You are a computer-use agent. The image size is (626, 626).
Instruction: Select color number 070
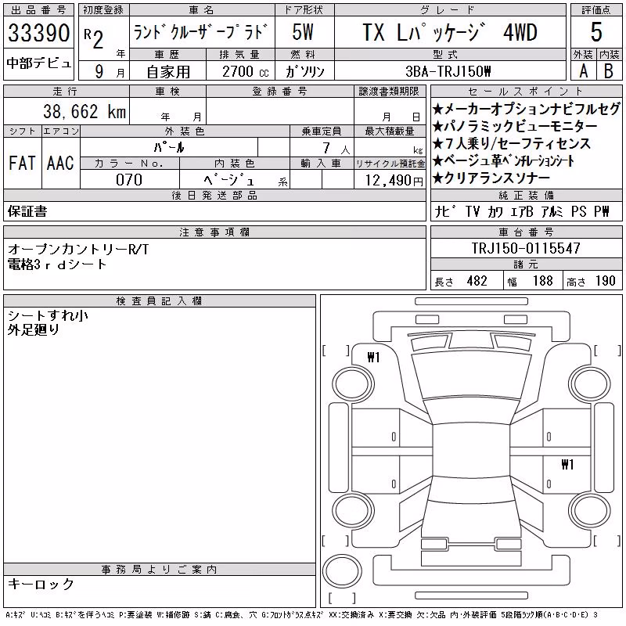[129, 180]
